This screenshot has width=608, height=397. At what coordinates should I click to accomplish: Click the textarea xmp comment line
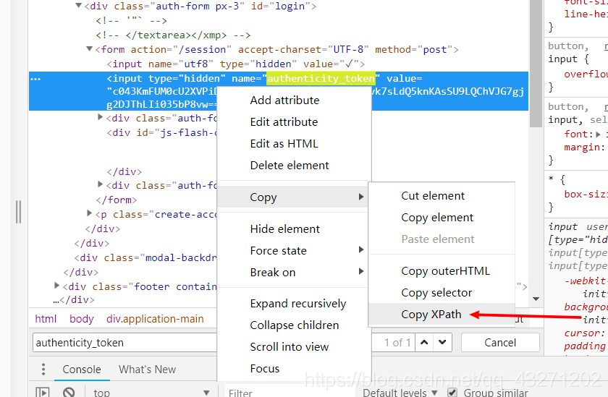(x=173, y=35)
